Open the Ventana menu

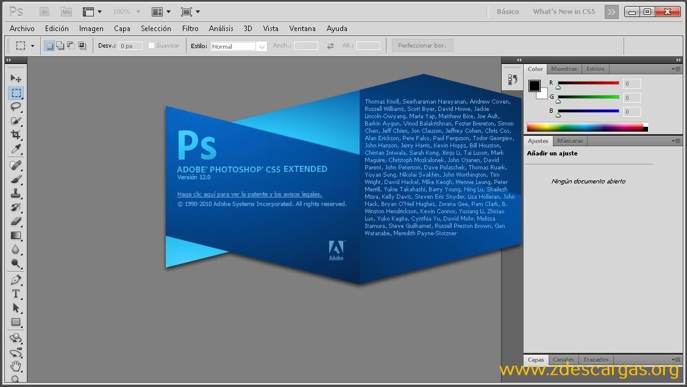point(302,29)
